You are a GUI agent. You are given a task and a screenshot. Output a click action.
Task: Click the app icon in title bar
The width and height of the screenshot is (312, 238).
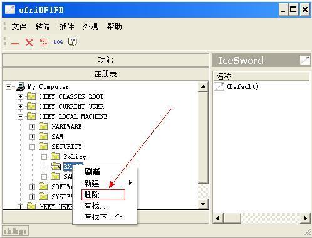click(10, 9)
